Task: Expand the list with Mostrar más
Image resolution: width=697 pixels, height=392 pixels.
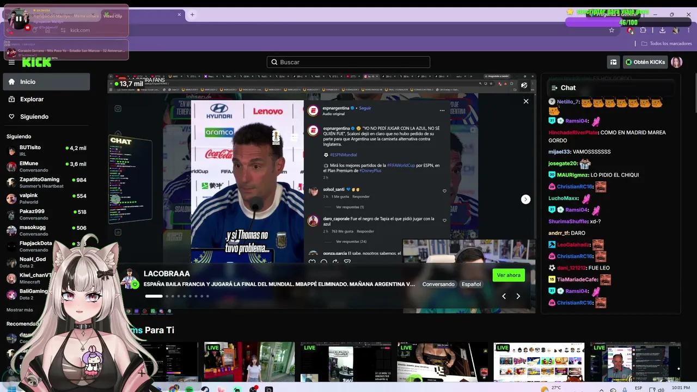Action: tap(20, 310)
